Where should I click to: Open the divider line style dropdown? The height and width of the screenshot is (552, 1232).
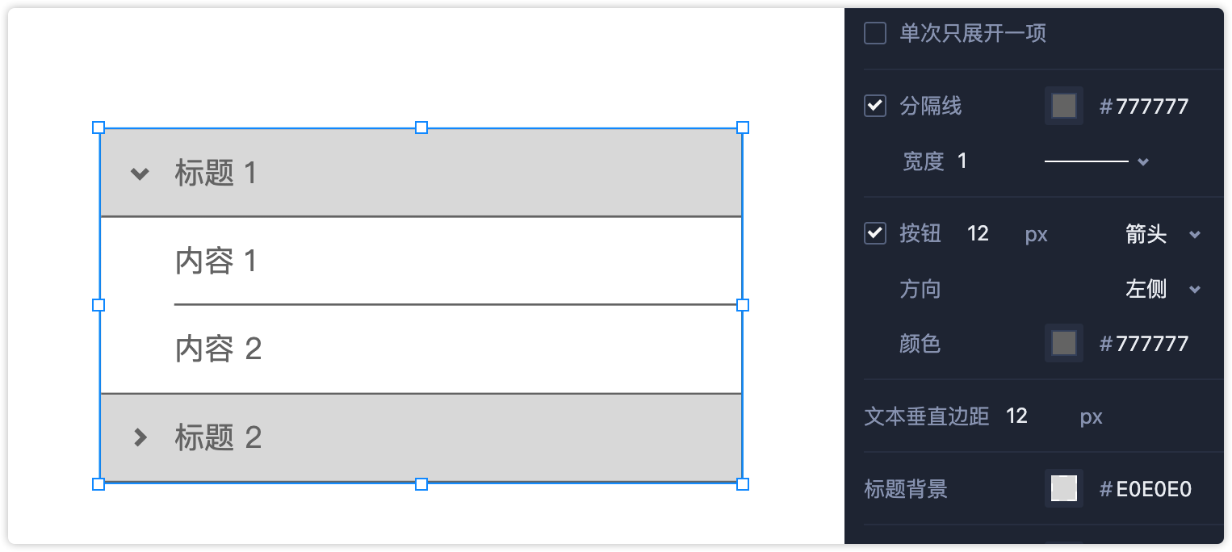click(x=1096, y=161)
